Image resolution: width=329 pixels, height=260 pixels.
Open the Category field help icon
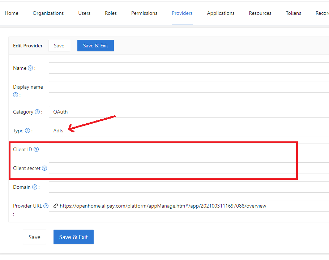pos(38,112)
